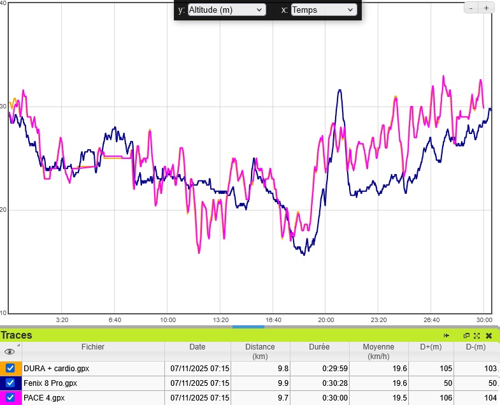
Task: Click the orange DURA color swatch
Action: (3, 368)
